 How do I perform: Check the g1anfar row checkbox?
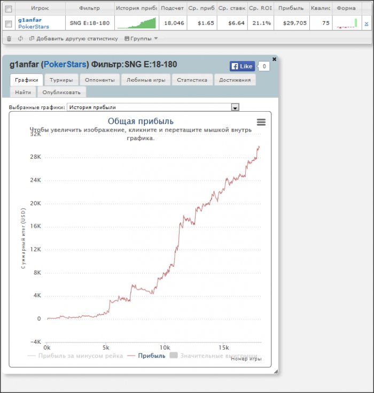9,24
